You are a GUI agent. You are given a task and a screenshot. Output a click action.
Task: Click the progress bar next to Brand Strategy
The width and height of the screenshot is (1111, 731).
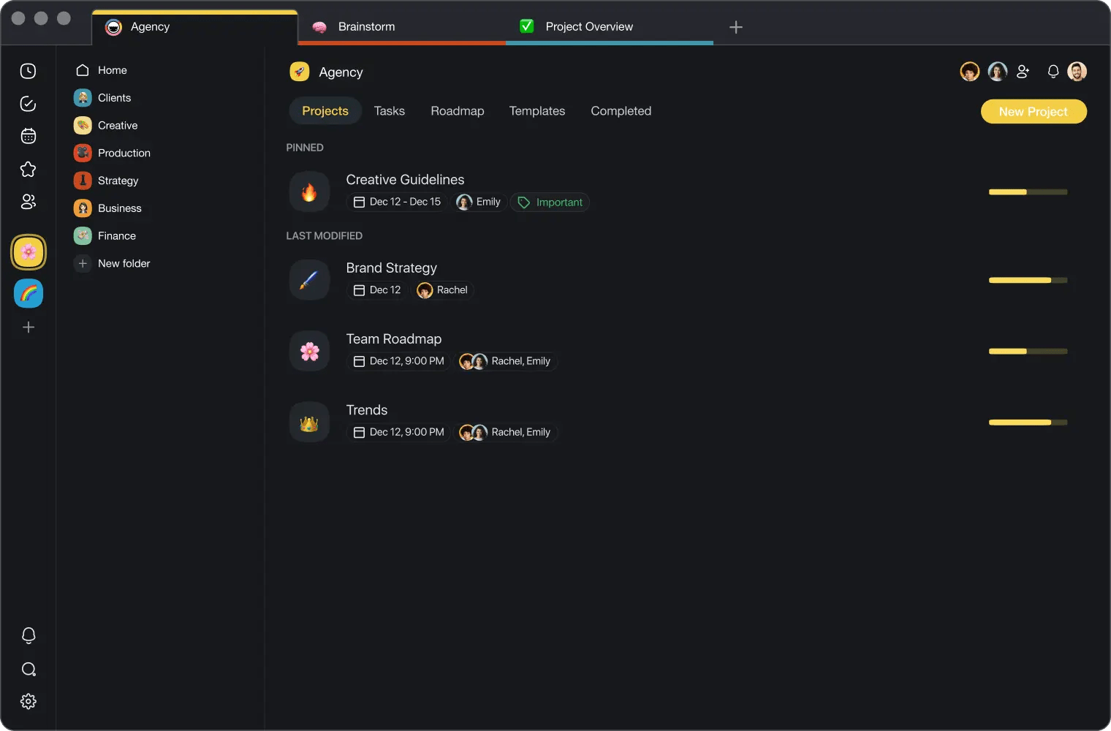(x=1027, y=280)
